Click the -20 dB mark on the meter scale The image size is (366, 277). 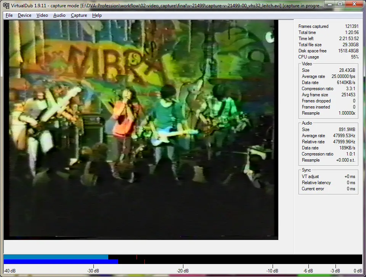(183, 271)
